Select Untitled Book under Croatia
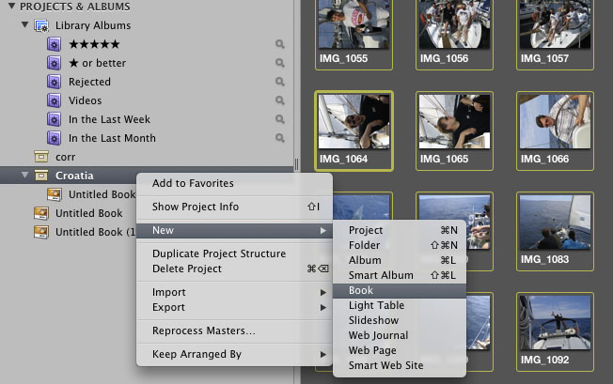The height and width of the screenshot is (384, 613). (x=102, y=194)
